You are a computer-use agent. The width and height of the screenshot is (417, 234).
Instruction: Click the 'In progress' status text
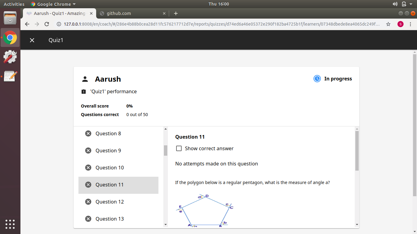pos(338,79)
